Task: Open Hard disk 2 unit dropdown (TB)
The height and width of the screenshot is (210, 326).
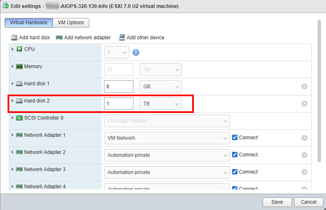Action: pyautogui.click(x=160, y=104)
